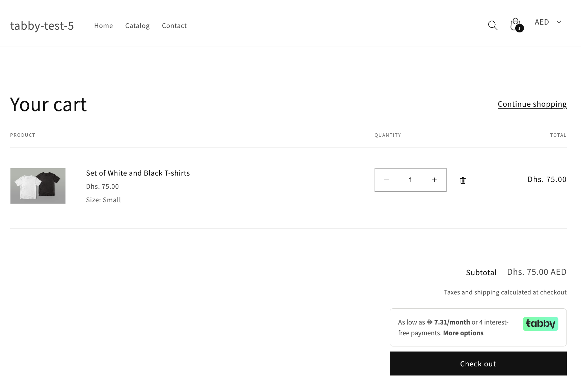Open the Set of White and Black T-shirts
This screenshot has height=389, width=581.
138,173
